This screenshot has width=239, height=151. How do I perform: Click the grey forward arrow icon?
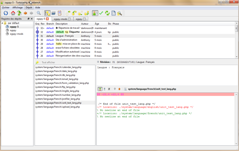point(31,13)
